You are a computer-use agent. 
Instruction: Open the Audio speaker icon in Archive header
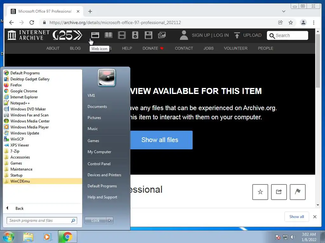(x=135, y=35)
